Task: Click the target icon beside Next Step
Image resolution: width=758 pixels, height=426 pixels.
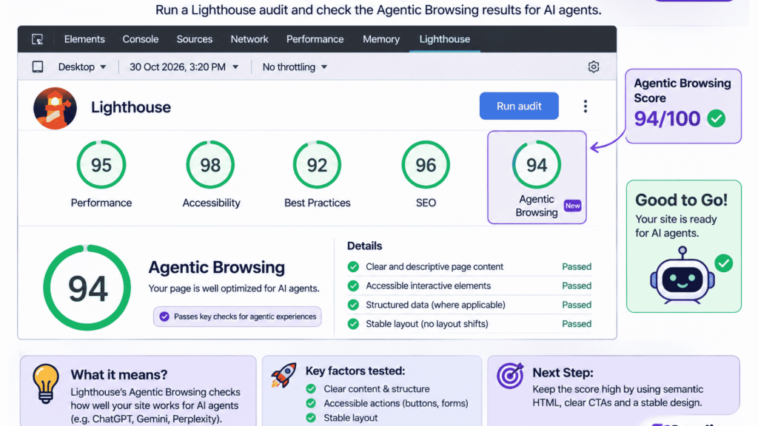Action: click(x=511, y=375)
